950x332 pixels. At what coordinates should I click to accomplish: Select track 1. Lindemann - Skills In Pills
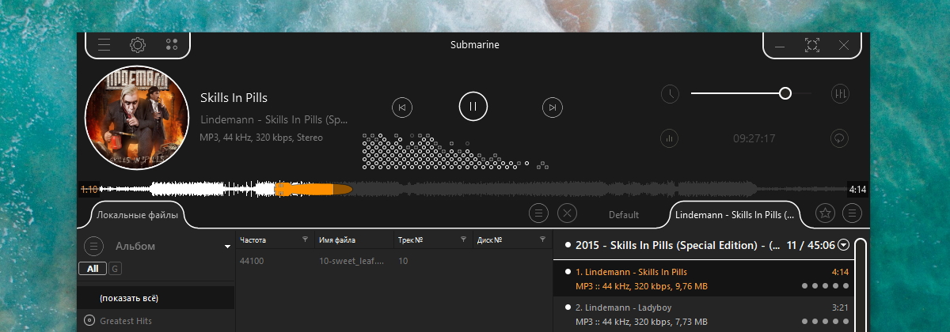pos(704,278)
